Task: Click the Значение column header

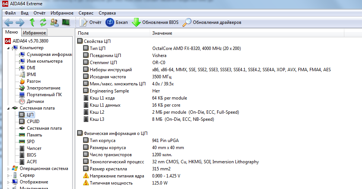Action: tap(247, 33)
